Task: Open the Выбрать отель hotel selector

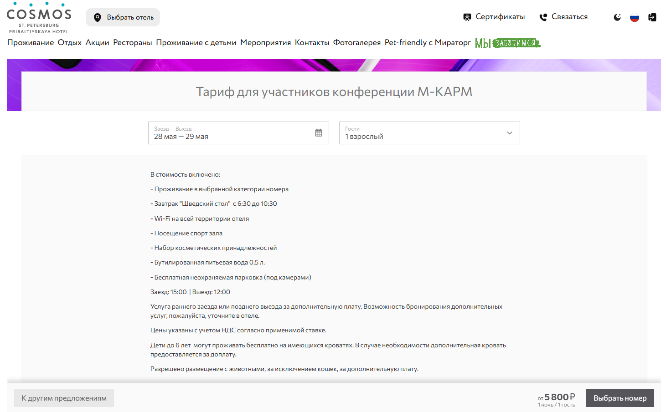Action: [123, 17]
